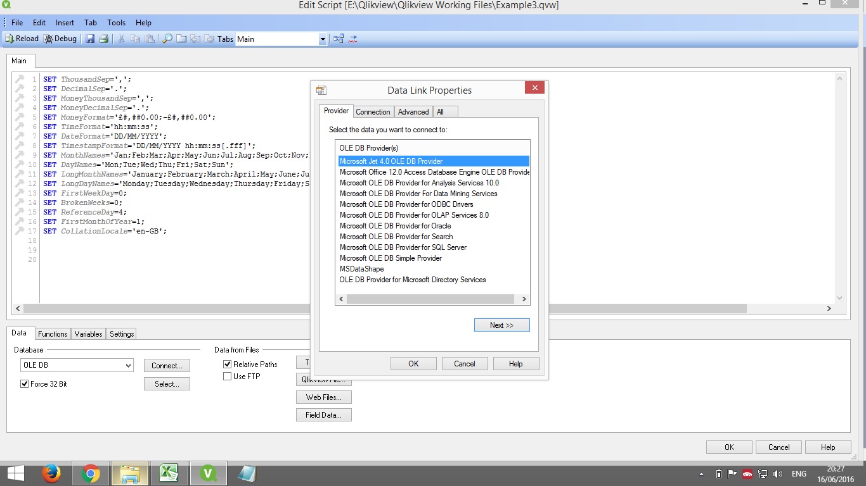Click the red squiggle syntax check icon
The height and width of the screenshot is (486, 866).
click(353, 39)
